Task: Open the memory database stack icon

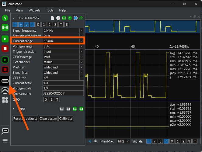Action: point(5,91)
